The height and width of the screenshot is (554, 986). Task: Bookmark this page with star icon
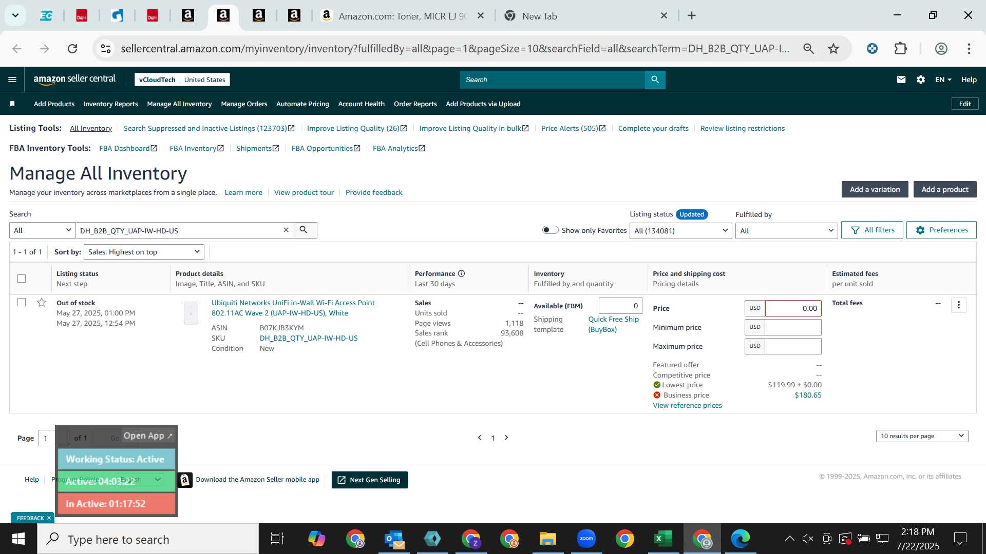[833, 49]
